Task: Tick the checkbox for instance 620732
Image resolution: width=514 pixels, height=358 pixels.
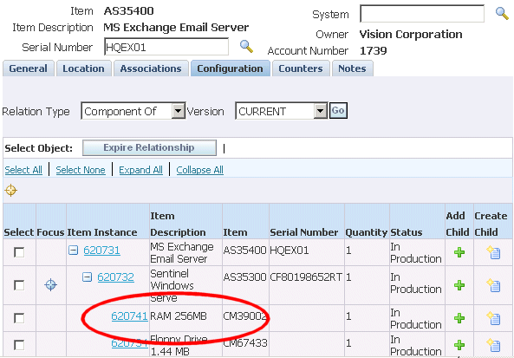Action: (x=19, y=285)
